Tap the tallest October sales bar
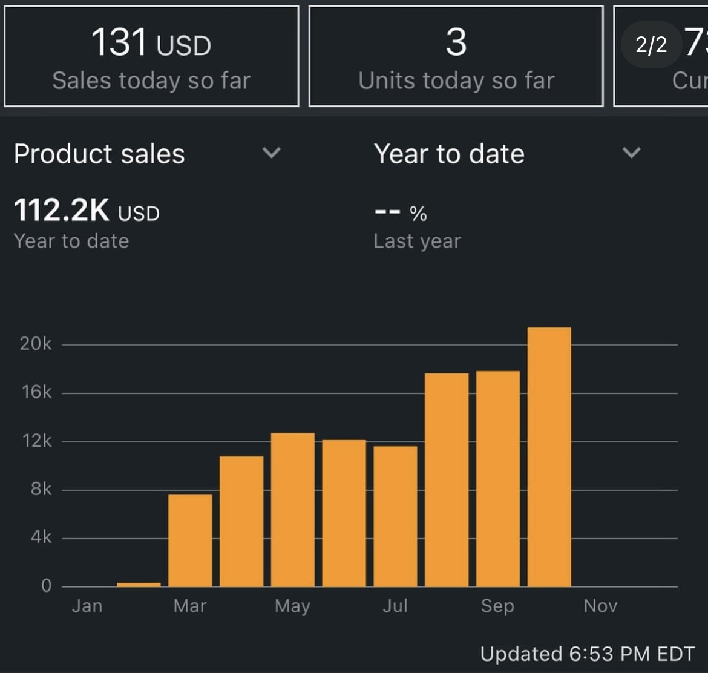The height and width of the screenshot is (673, 708). coord(549,457)
